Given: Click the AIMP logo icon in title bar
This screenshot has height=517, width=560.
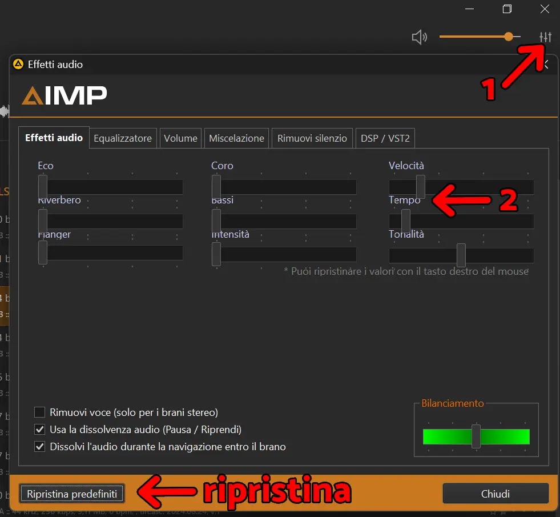Looking at the screenshot, I should (18, 65).
